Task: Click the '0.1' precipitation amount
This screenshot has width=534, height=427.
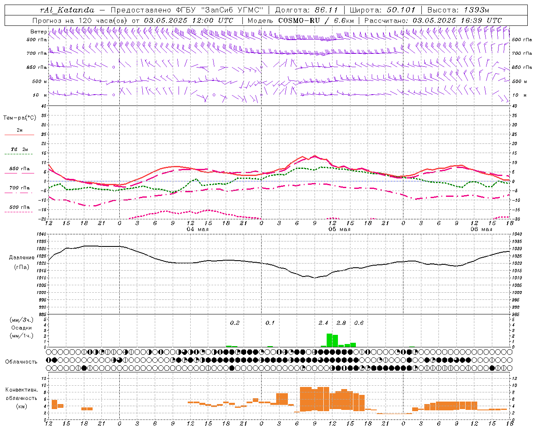Action: tap(270, 323)
